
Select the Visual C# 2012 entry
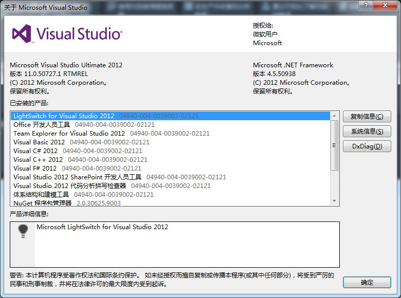tap(170, 151)
